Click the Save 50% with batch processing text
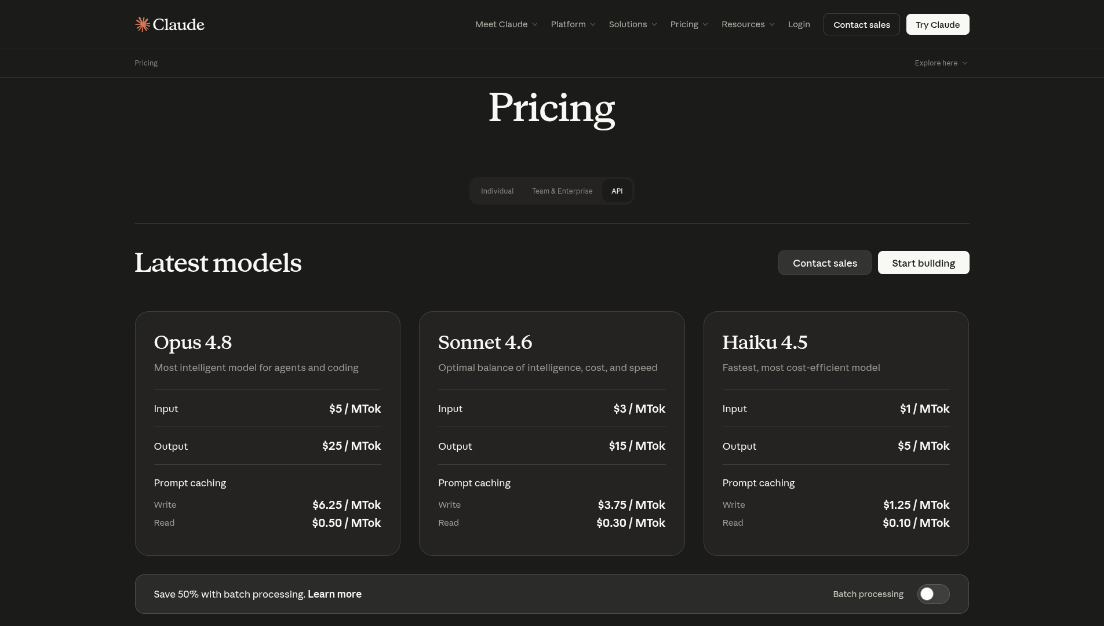Viewport: 1104px width, 626px height. [229, 594]
